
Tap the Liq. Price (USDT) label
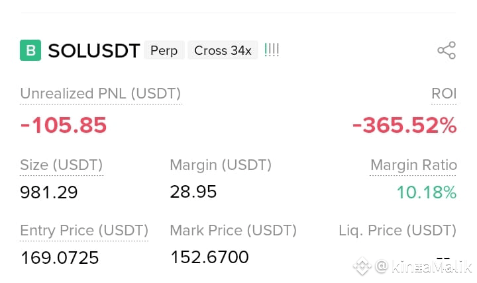[397, 230]
